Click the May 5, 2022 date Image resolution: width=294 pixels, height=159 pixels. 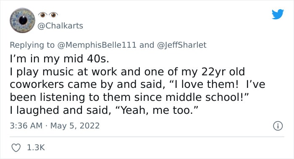tap(75, 126)
